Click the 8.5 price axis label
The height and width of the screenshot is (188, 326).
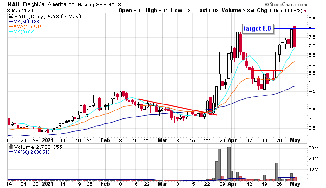pyautogui.click(x=312, y=19)
